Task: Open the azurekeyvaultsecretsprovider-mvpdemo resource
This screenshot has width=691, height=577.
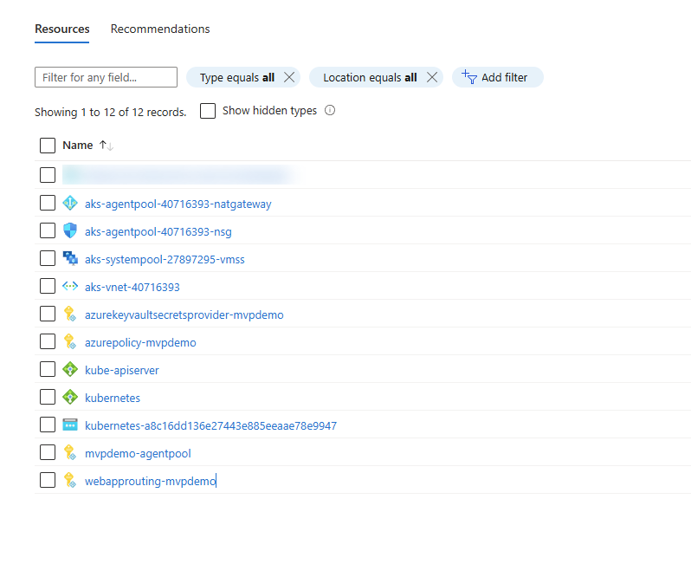Action: tap(184, 315)
